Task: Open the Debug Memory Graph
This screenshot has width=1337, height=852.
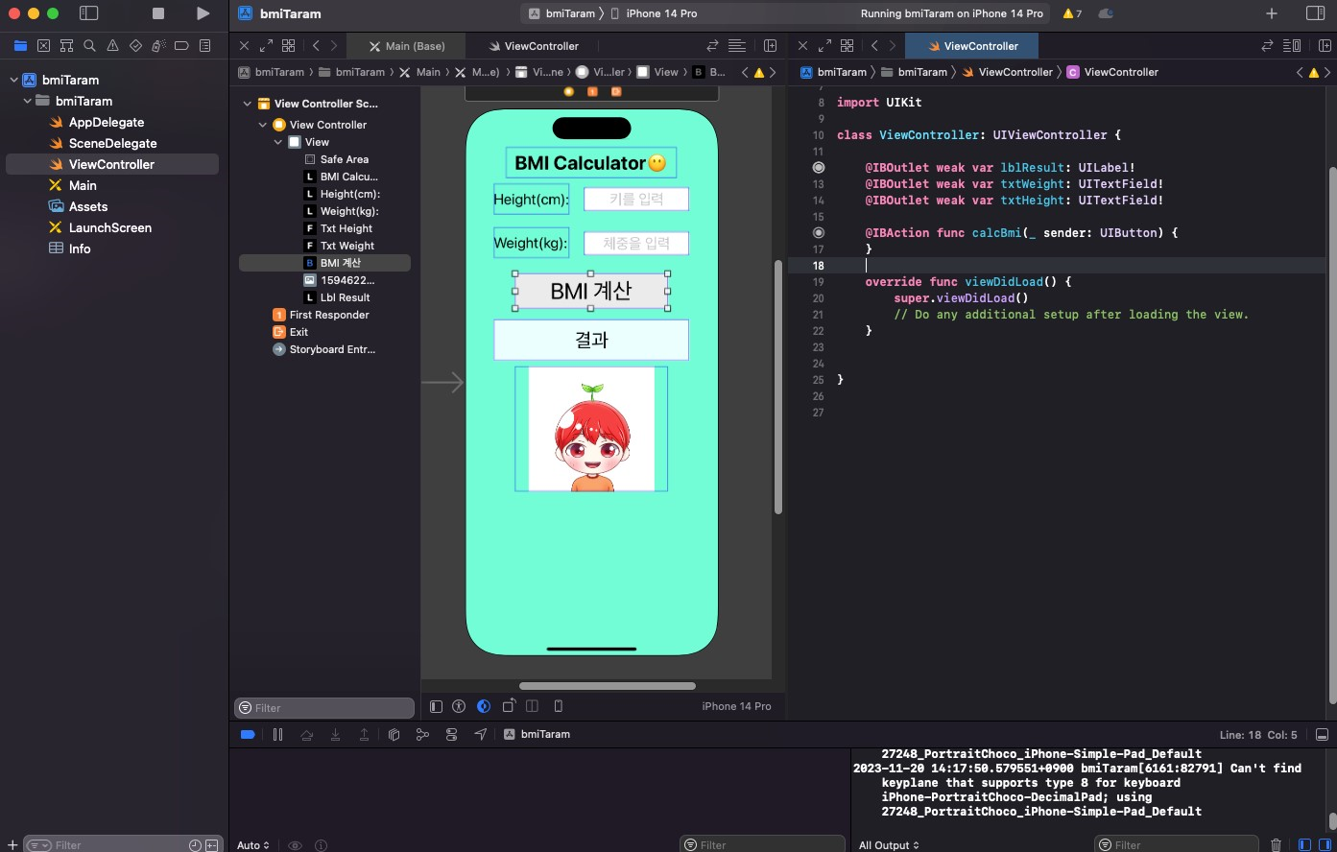Action: pyautogui.click(x=422, y=734)
